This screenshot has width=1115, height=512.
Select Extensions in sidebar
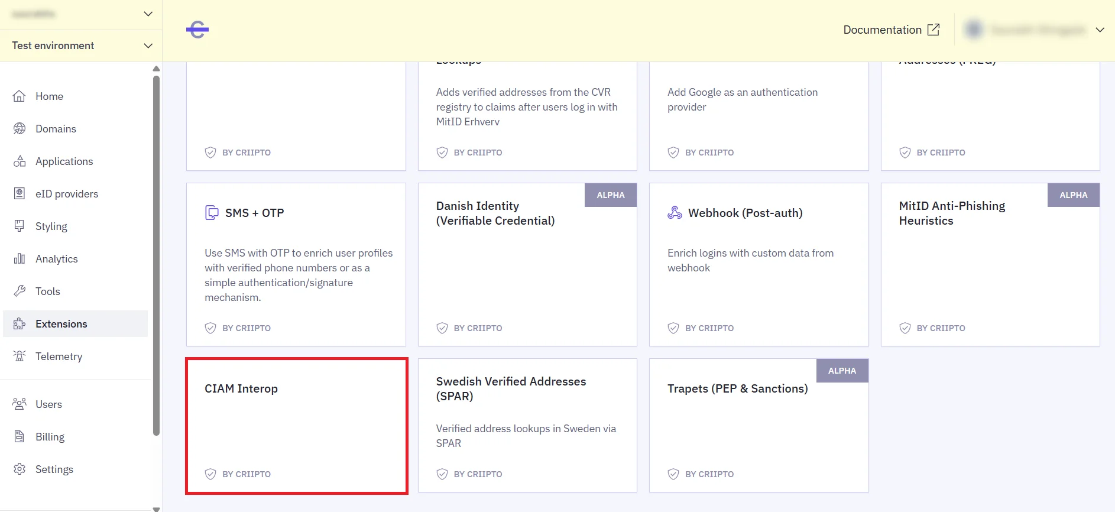point(76,324)
